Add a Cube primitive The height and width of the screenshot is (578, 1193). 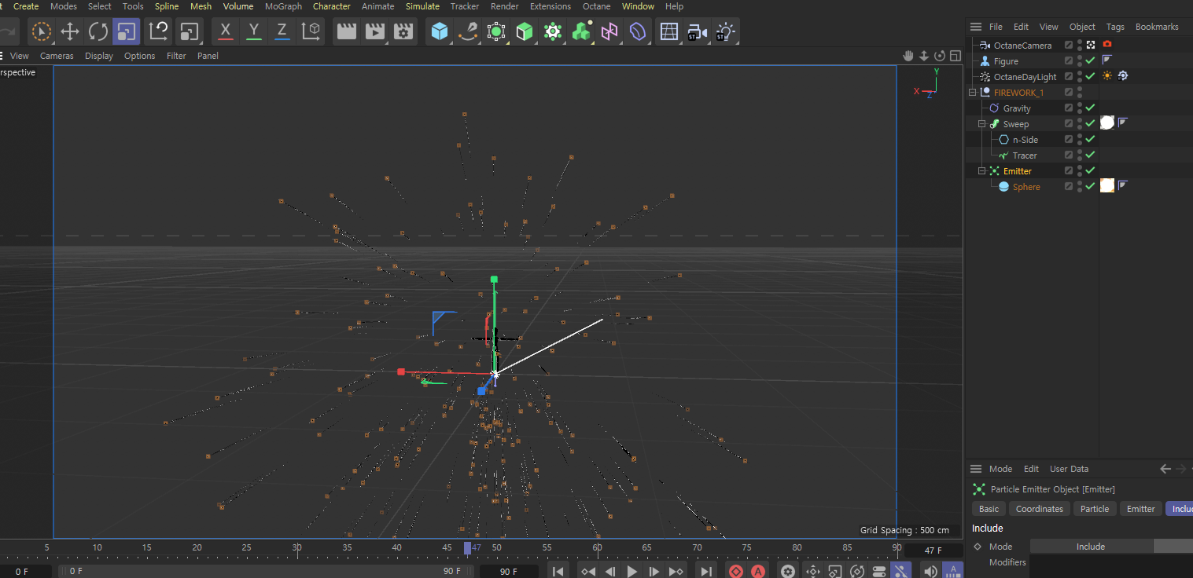pyautogui.click(x=440, y=31)
